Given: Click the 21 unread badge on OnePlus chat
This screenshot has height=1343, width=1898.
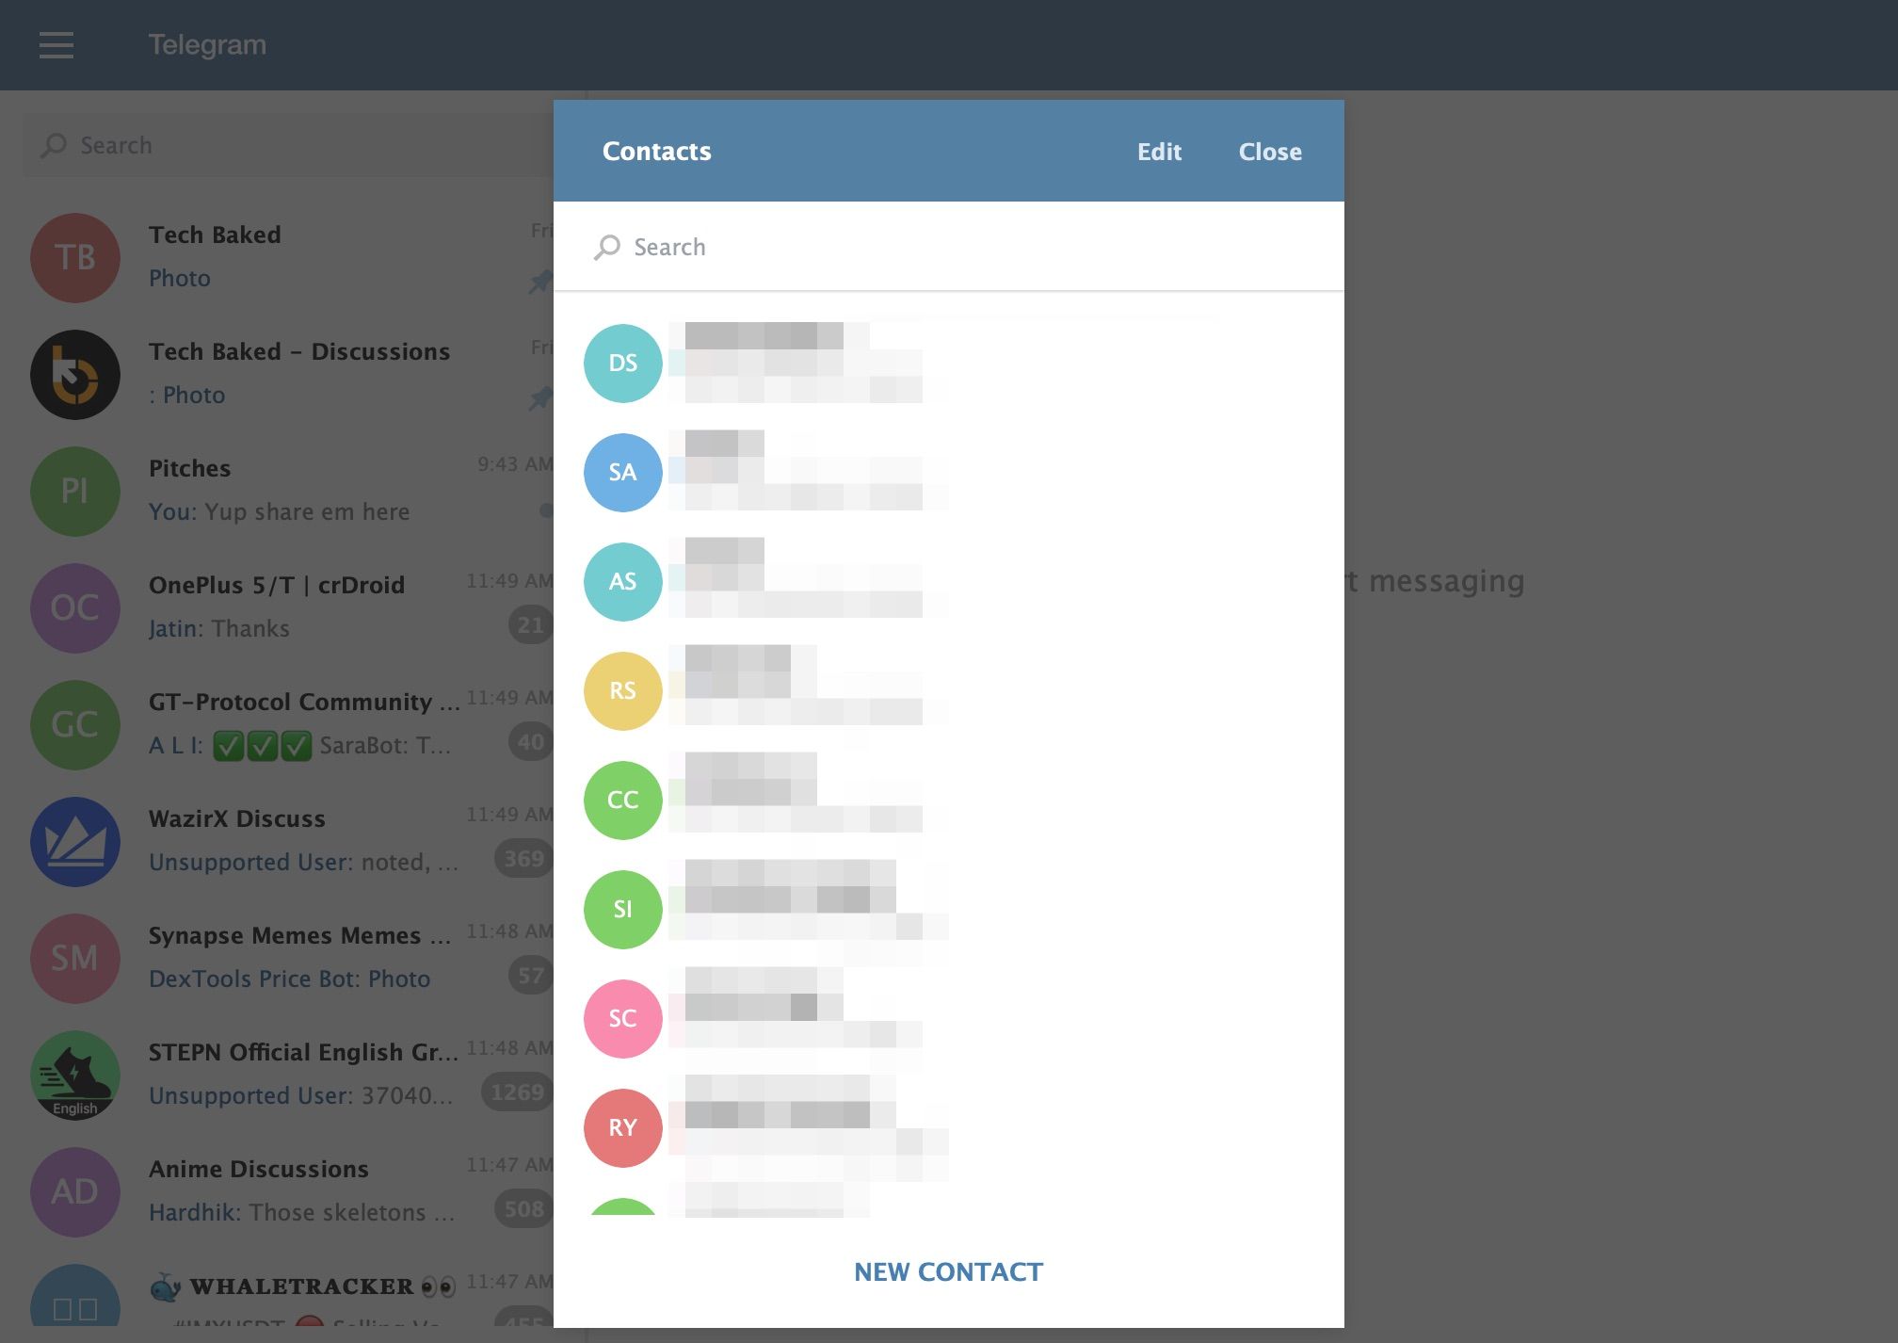Looking at the screenshot, I should click(530, 625).
